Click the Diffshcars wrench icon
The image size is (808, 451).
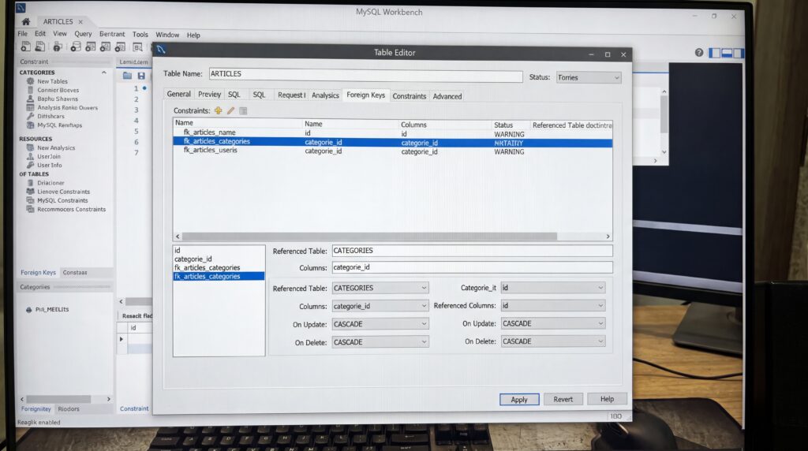[31, 117]
